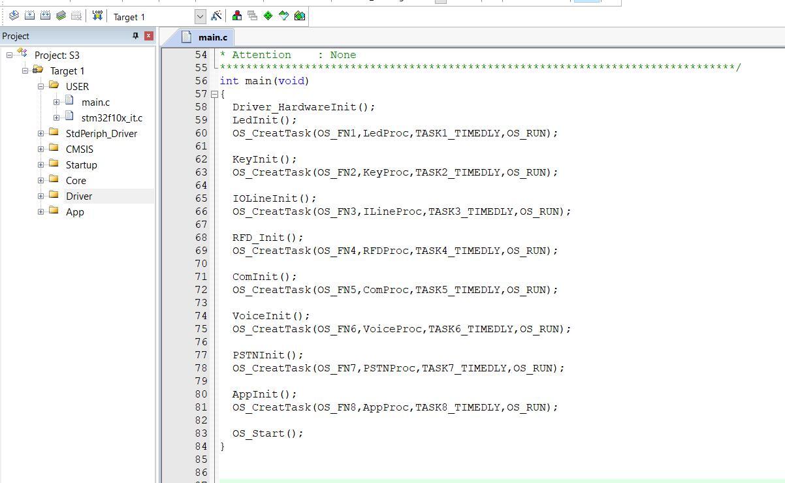Click the OS_Start(); line
This screenshot has height=483, width=785.
pyautogui.click(x=268, y=433)
